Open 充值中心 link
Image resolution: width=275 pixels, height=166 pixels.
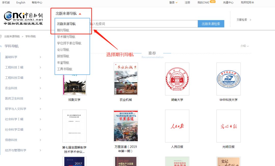tap(228, 3)
